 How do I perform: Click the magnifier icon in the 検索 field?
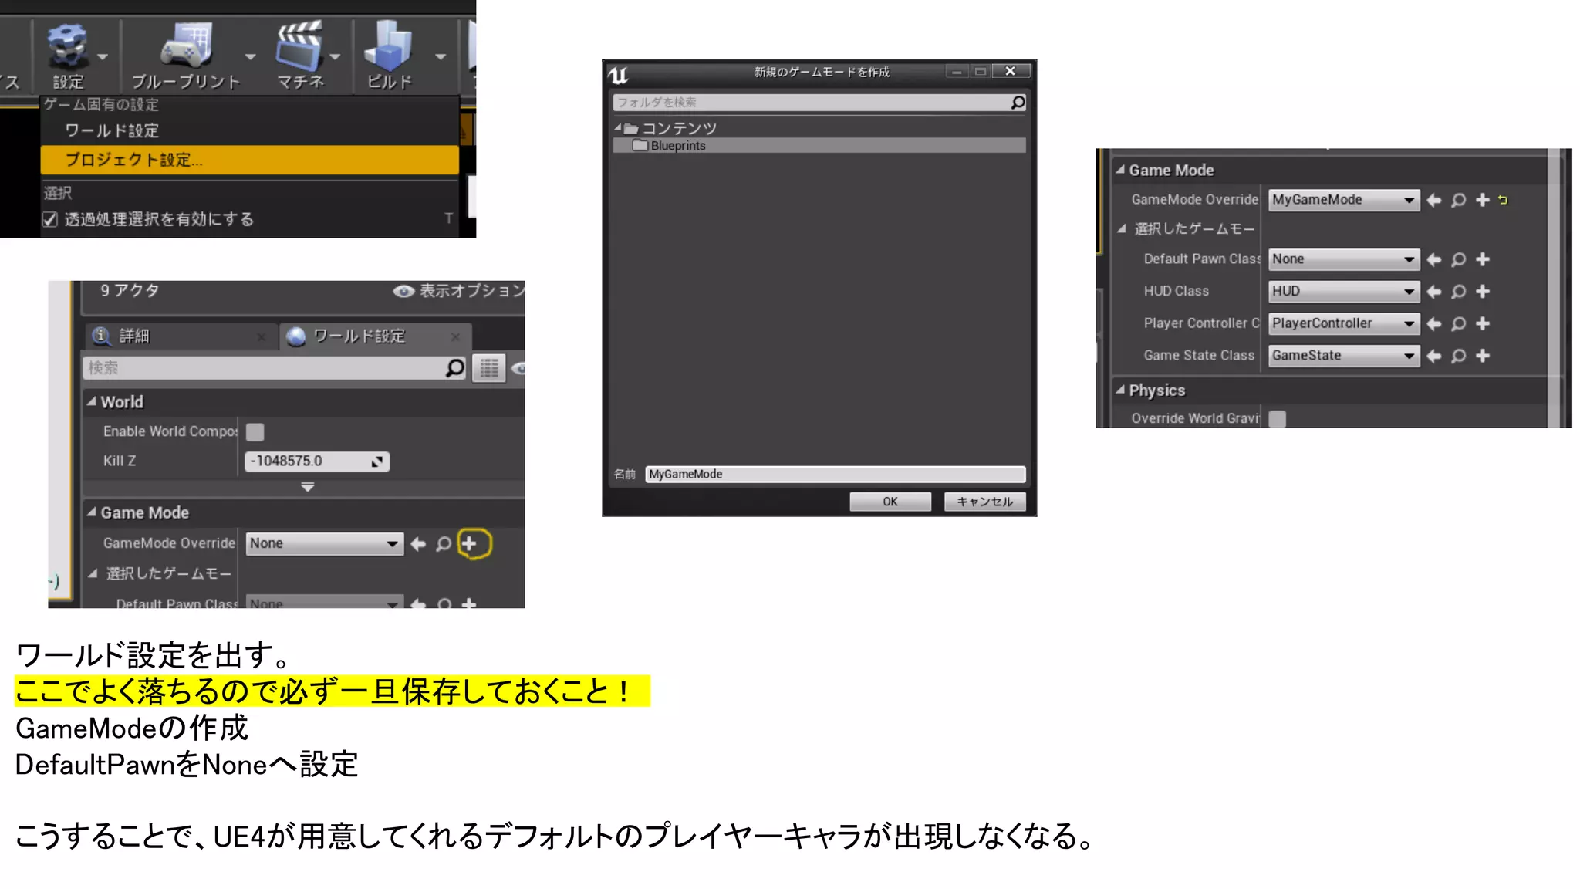(x=455, y=368)
